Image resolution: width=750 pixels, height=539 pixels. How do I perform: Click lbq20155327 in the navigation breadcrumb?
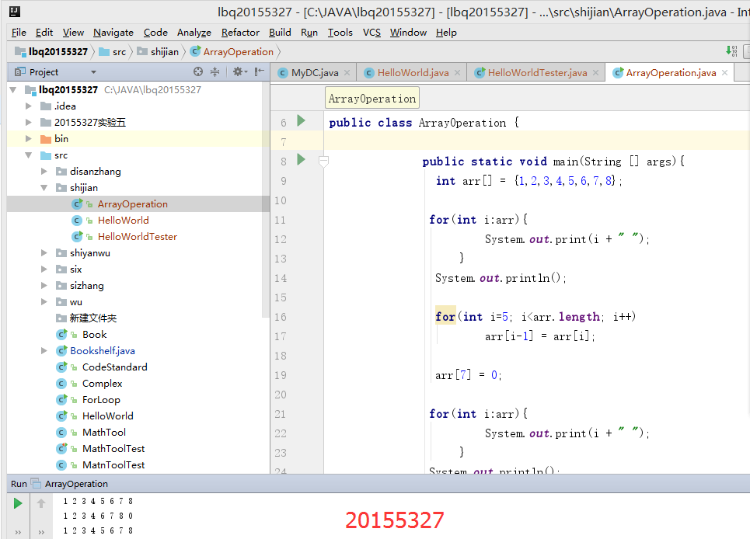click(x=51, y=51)
